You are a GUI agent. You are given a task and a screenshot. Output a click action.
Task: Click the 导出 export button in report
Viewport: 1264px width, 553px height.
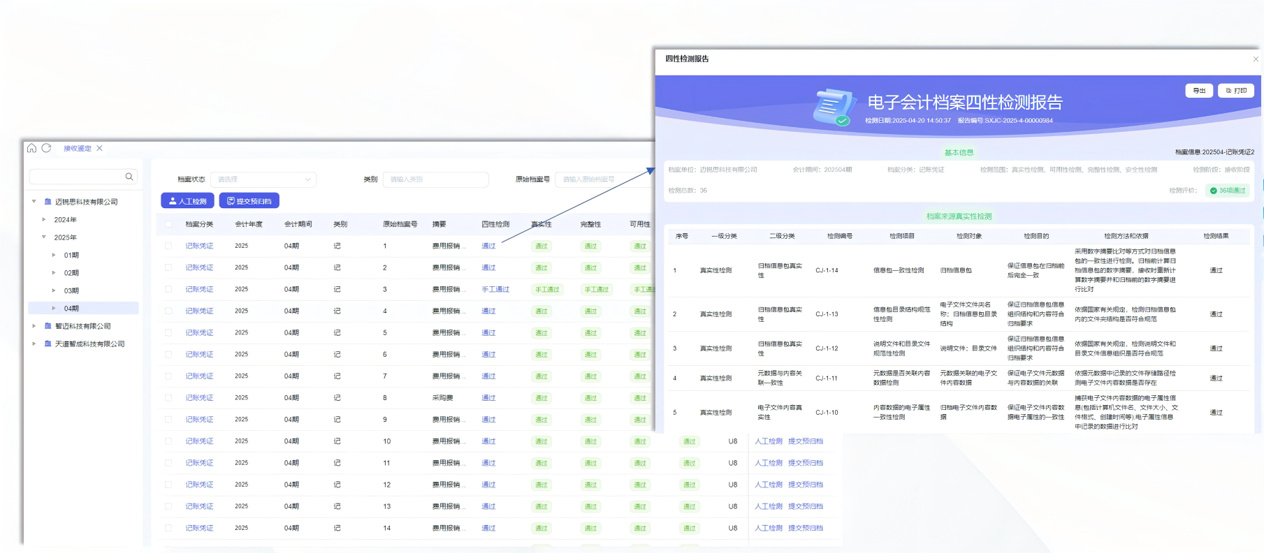click(x=1199, y=91)
